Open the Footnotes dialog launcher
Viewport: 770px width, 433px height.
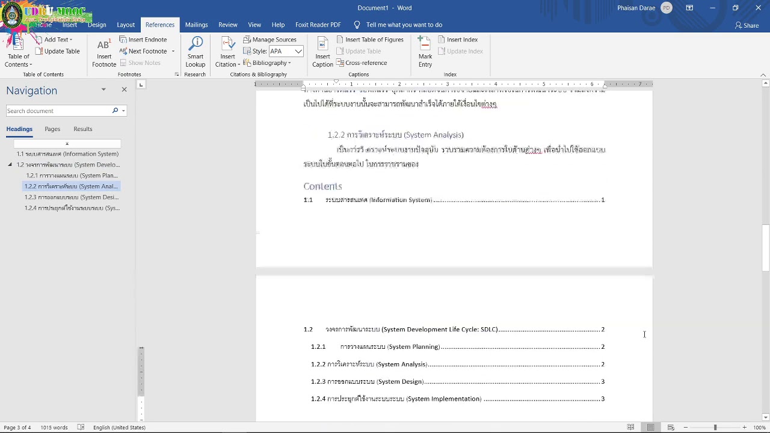click(177, 75)
